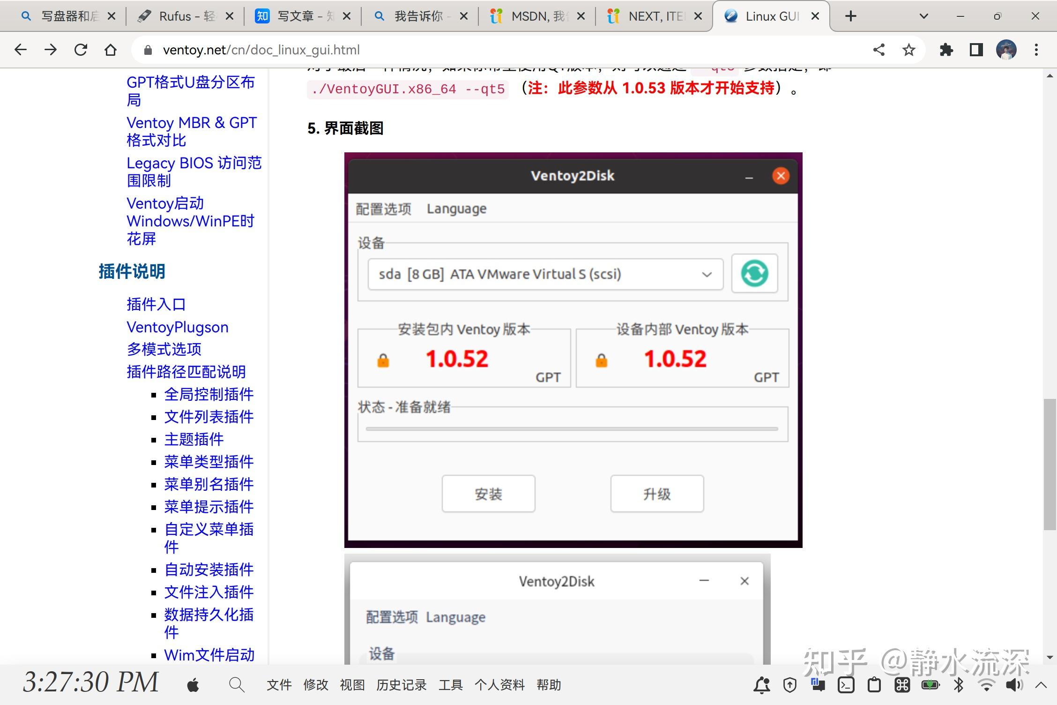
Task: Click the Apple logo on the taskbar
Action: click(193, 685)
